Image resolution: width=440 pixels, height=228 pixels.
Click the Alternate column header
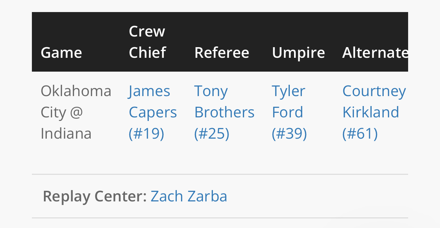(x=375, y=53)
